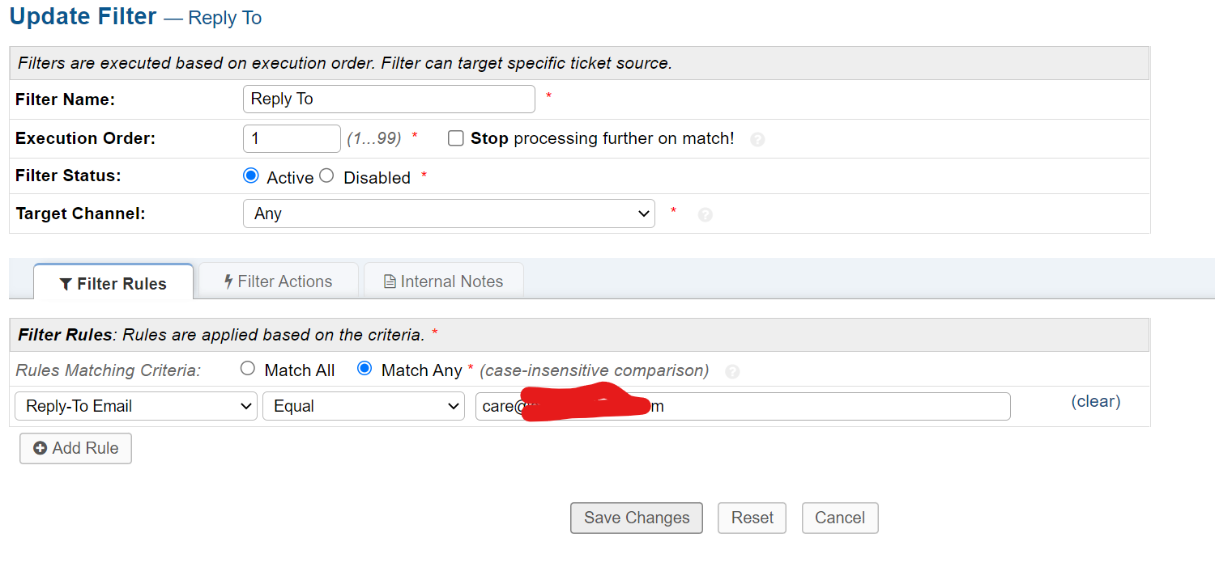Click help icon beside Stop processing option

coord(757,139)
